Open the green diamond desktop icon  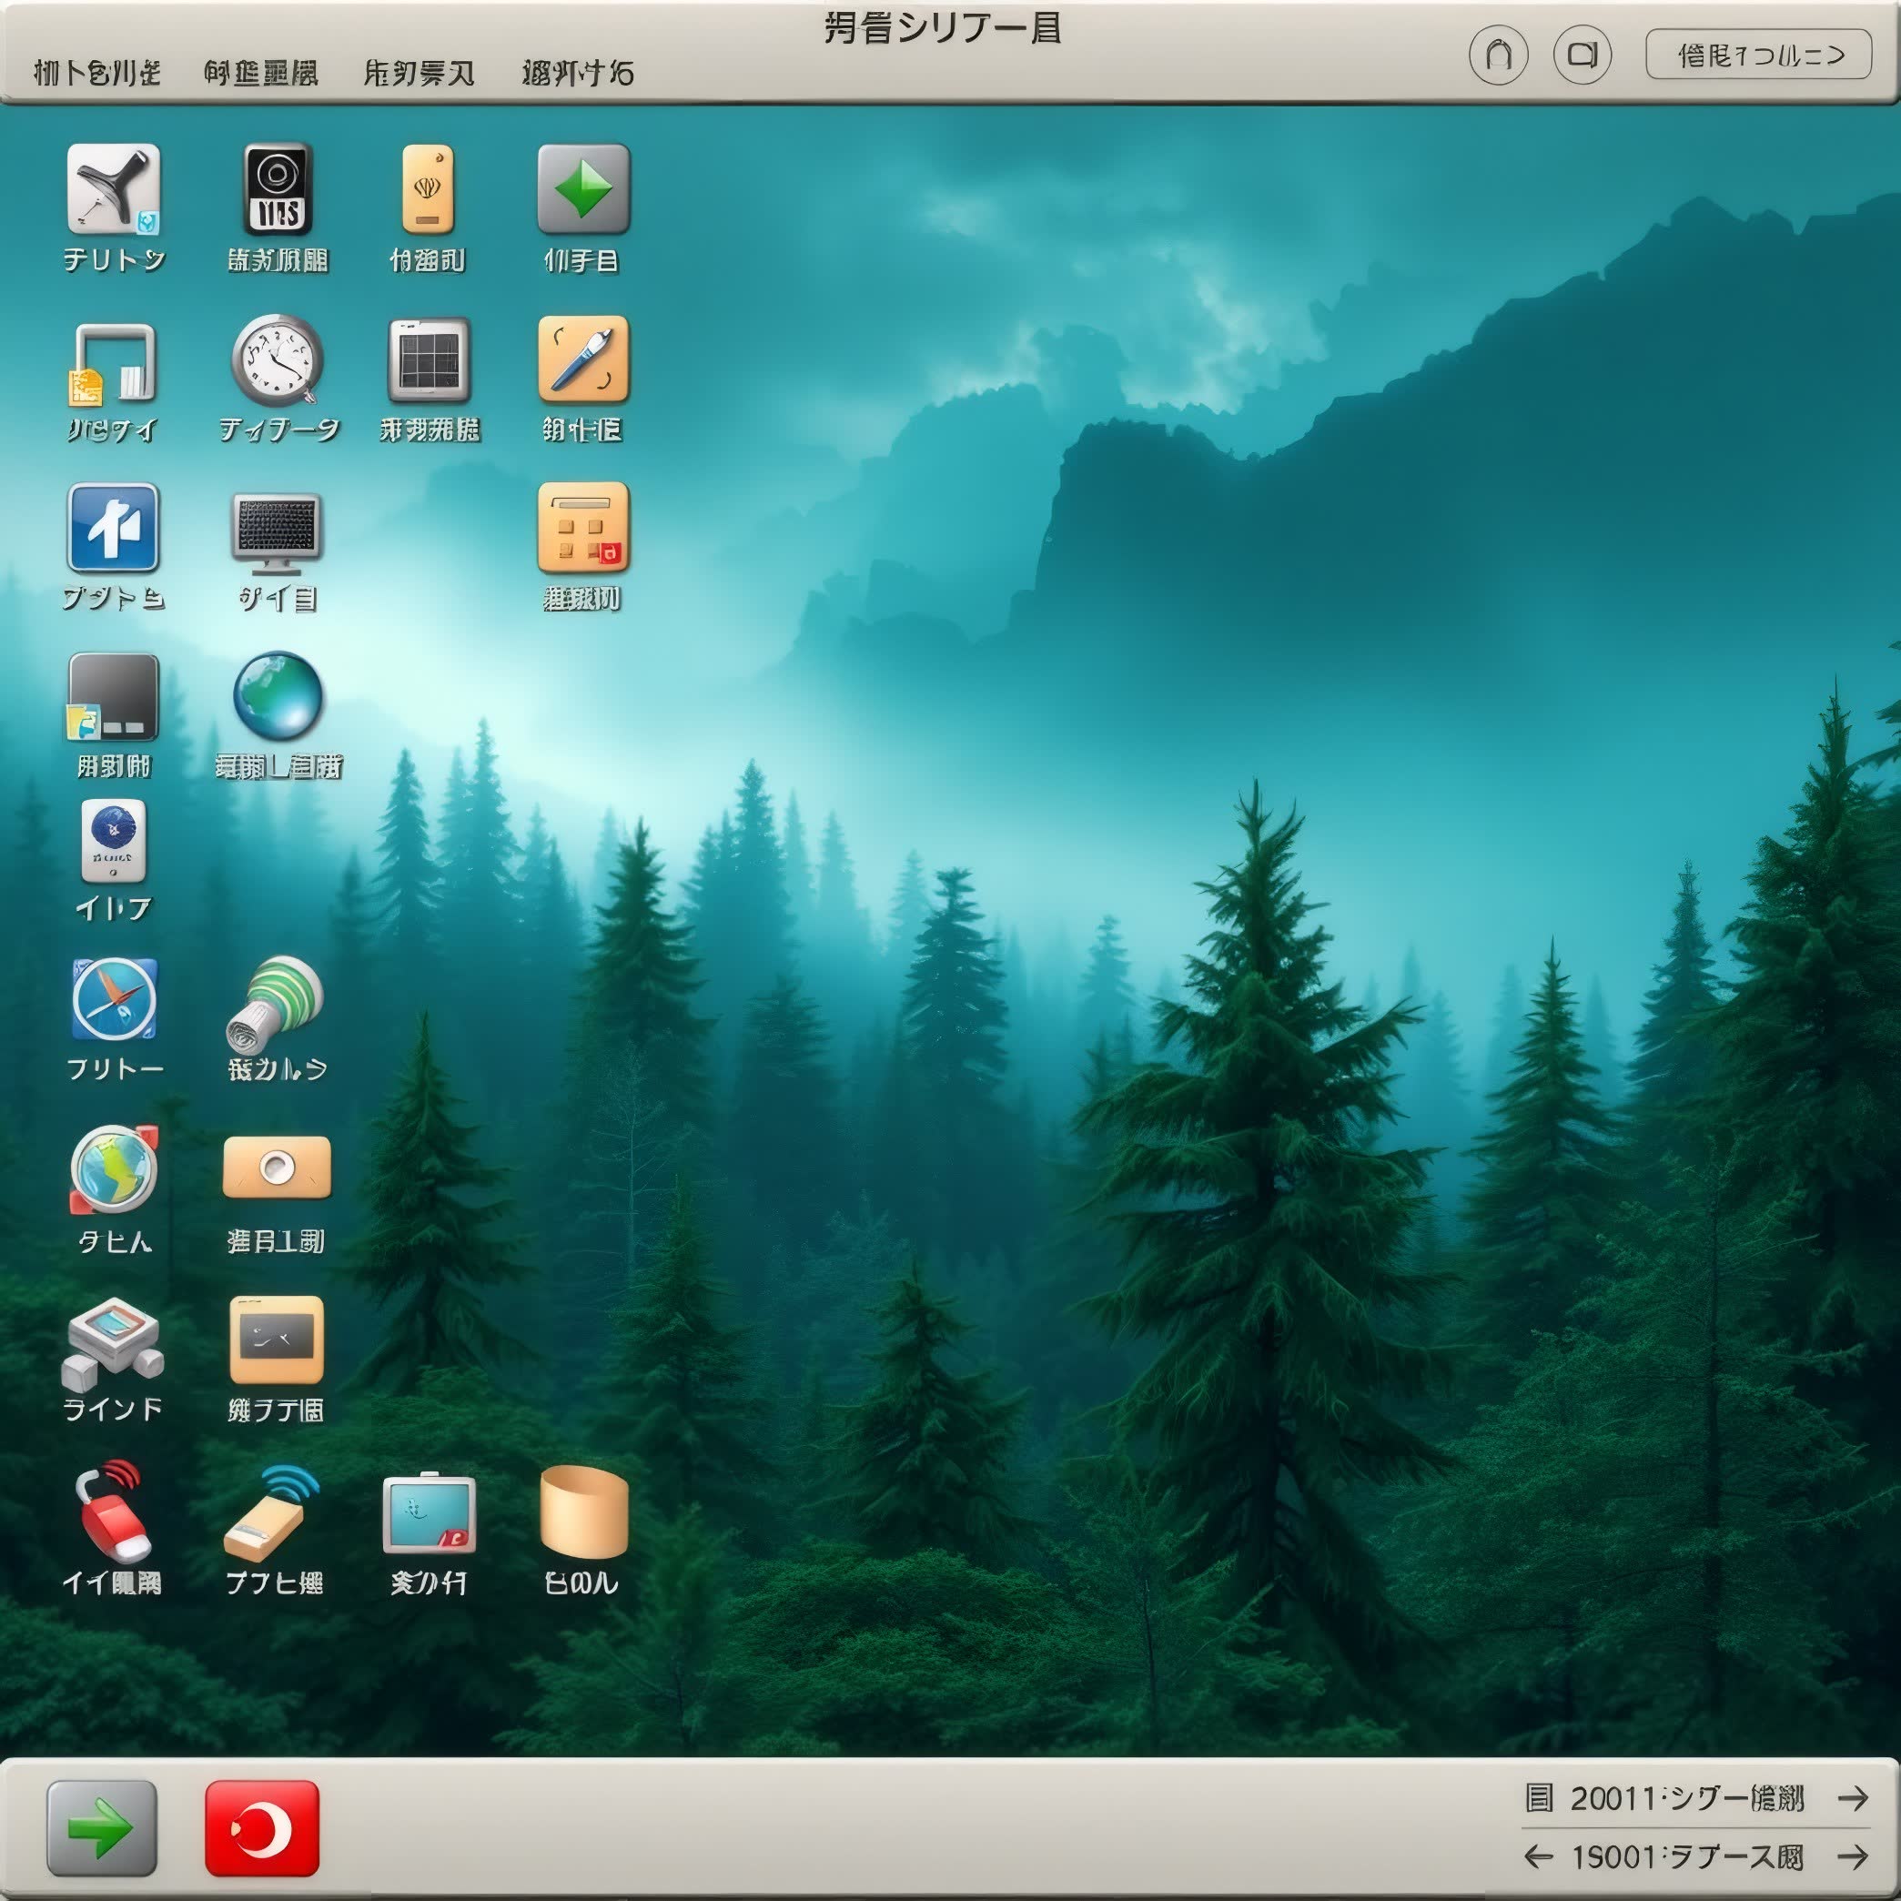pyautogui.click(x=583, y=189)
